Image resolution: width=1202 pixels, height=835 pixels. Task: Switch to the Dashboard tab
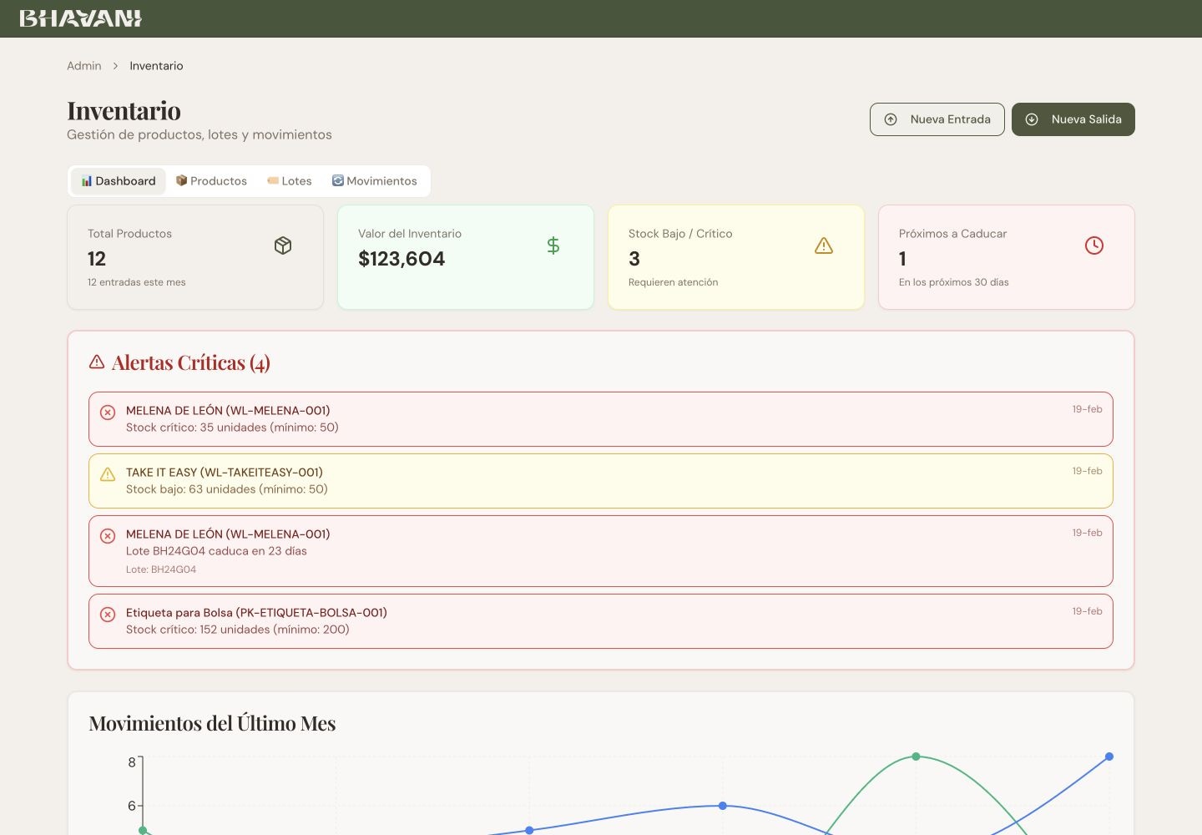point(119,181)
